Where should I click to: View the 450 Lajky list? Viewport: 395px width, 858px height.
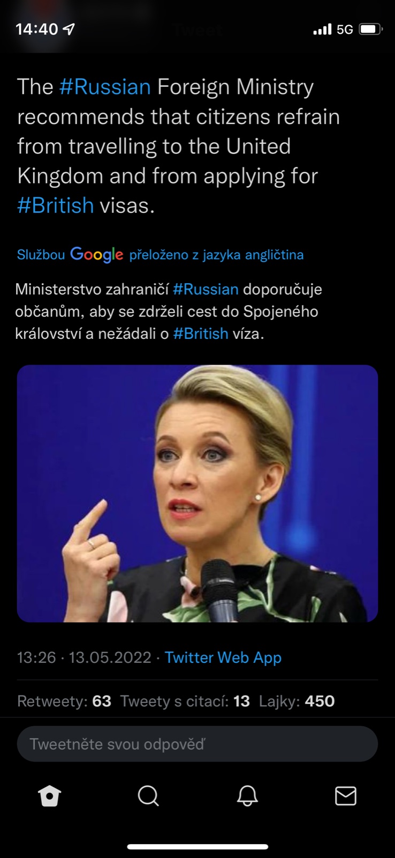coord(297,701)
